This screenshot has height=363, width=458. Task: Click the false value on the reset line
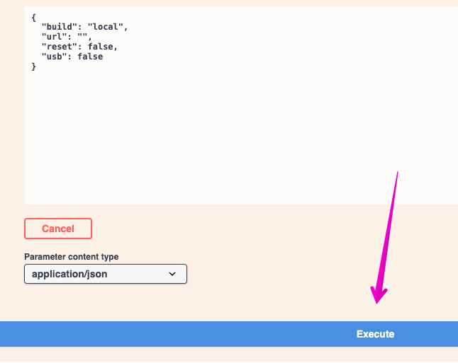pos(100,47)
